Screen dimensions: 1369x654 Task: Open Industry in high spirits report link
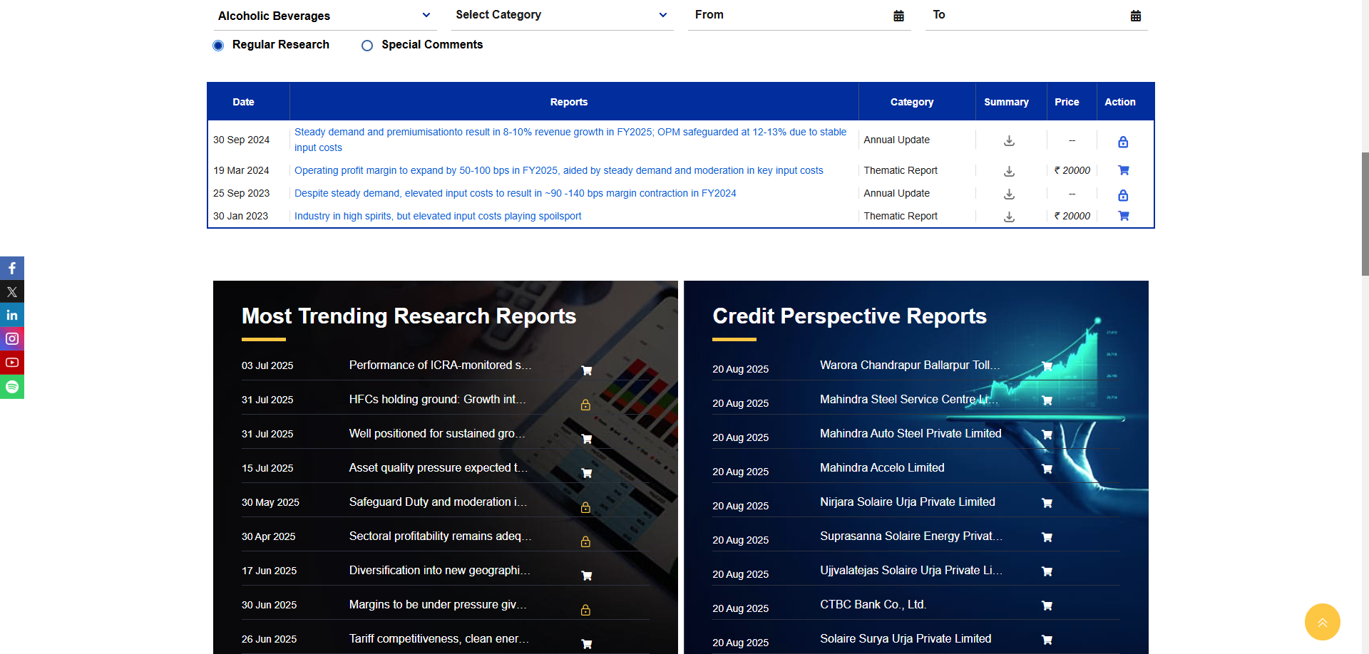click(438, 216)
